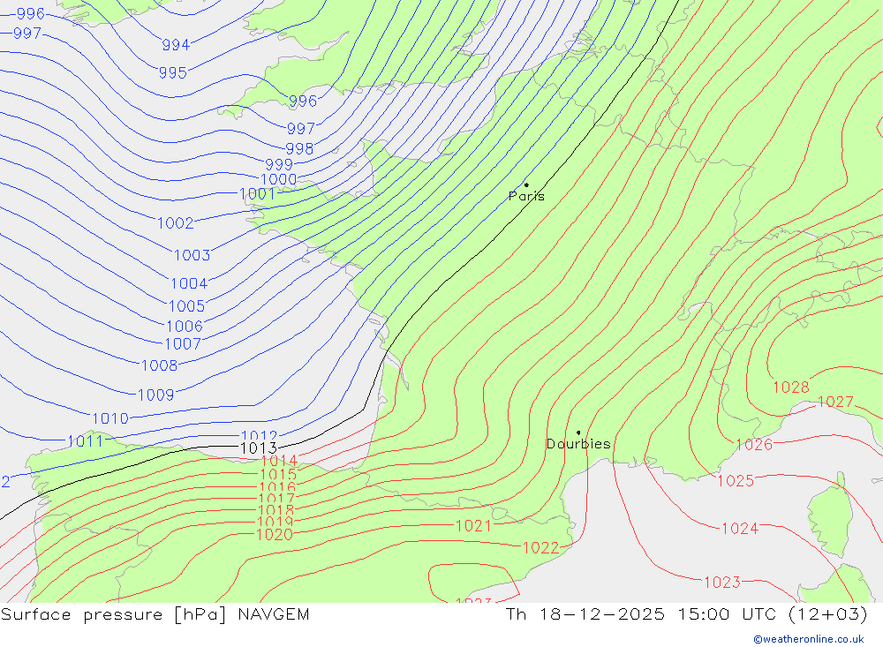Pick the 1011 hPa contour label

tap(86, 441)
